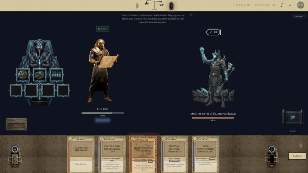The height and width of the screenshot is (173, 308).
Task: Play the Face-Downturned-Many-Shaped card
Action: point(205,154)
